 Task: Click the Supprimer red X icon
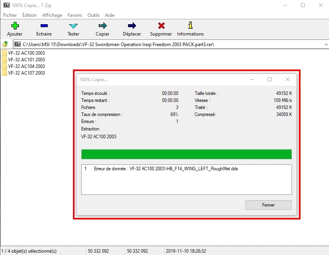click(x=161, y=26)
